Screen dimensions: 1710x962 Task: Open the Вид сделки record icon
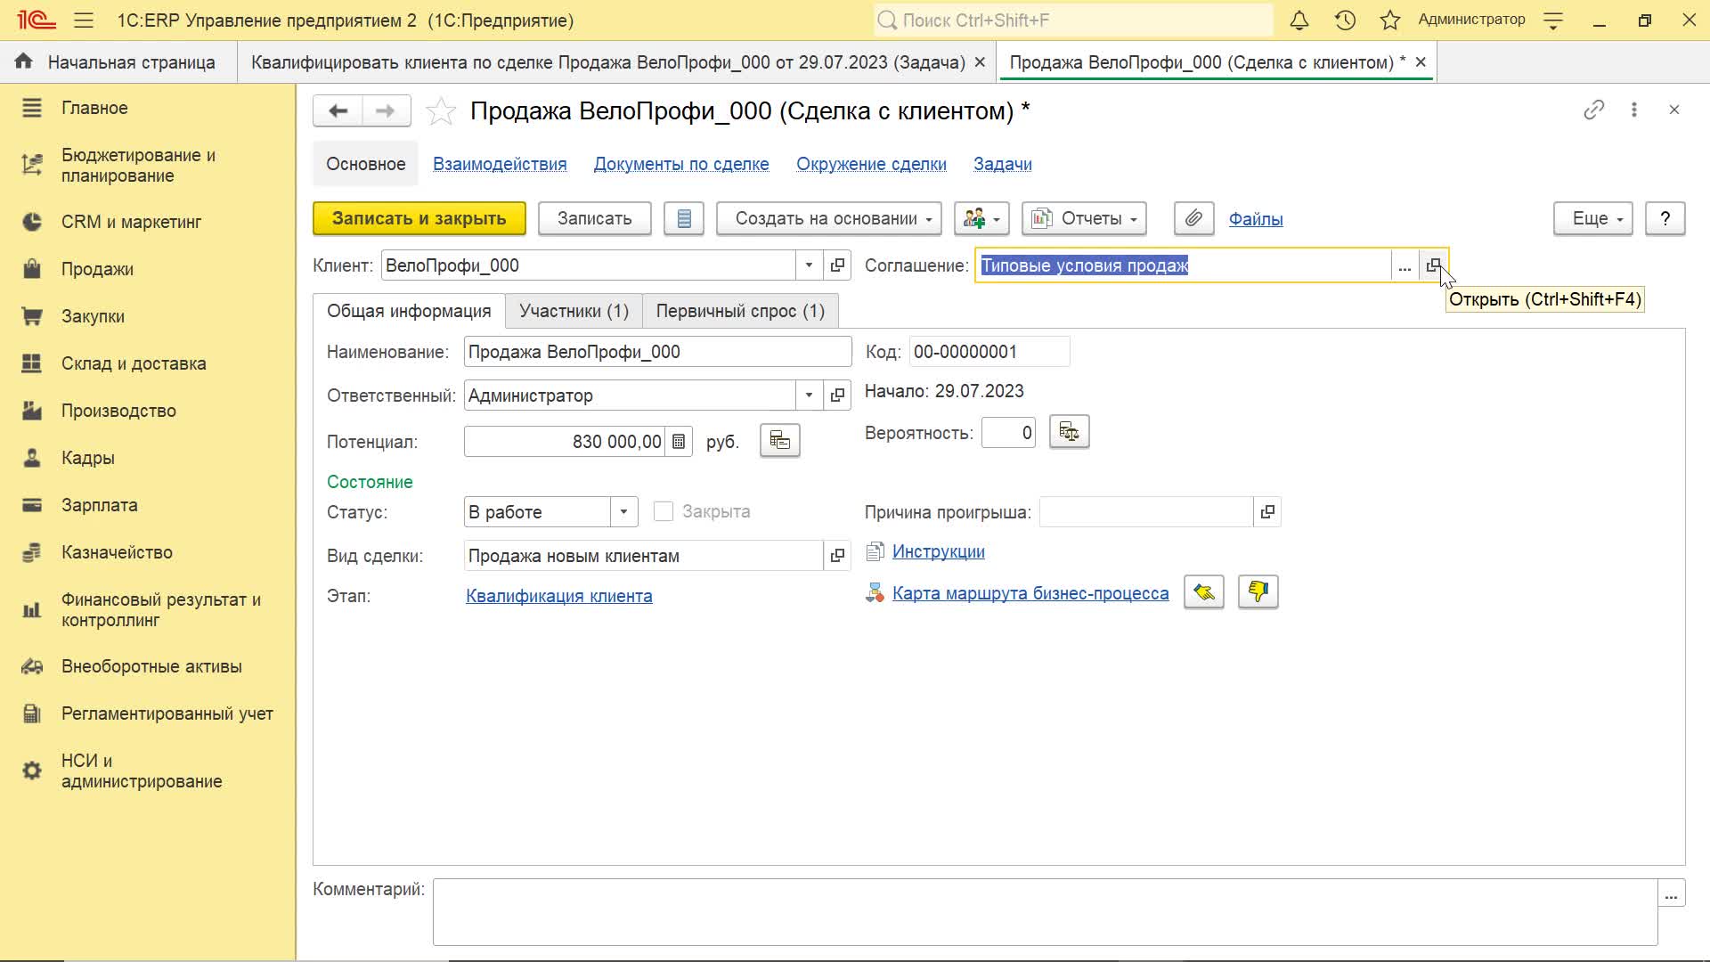(837, 556)
